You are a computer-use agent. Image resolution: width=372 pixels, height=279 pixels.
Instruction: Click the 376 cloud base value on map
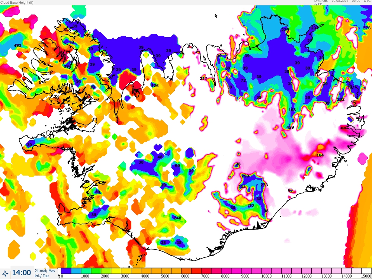[367, 28]
